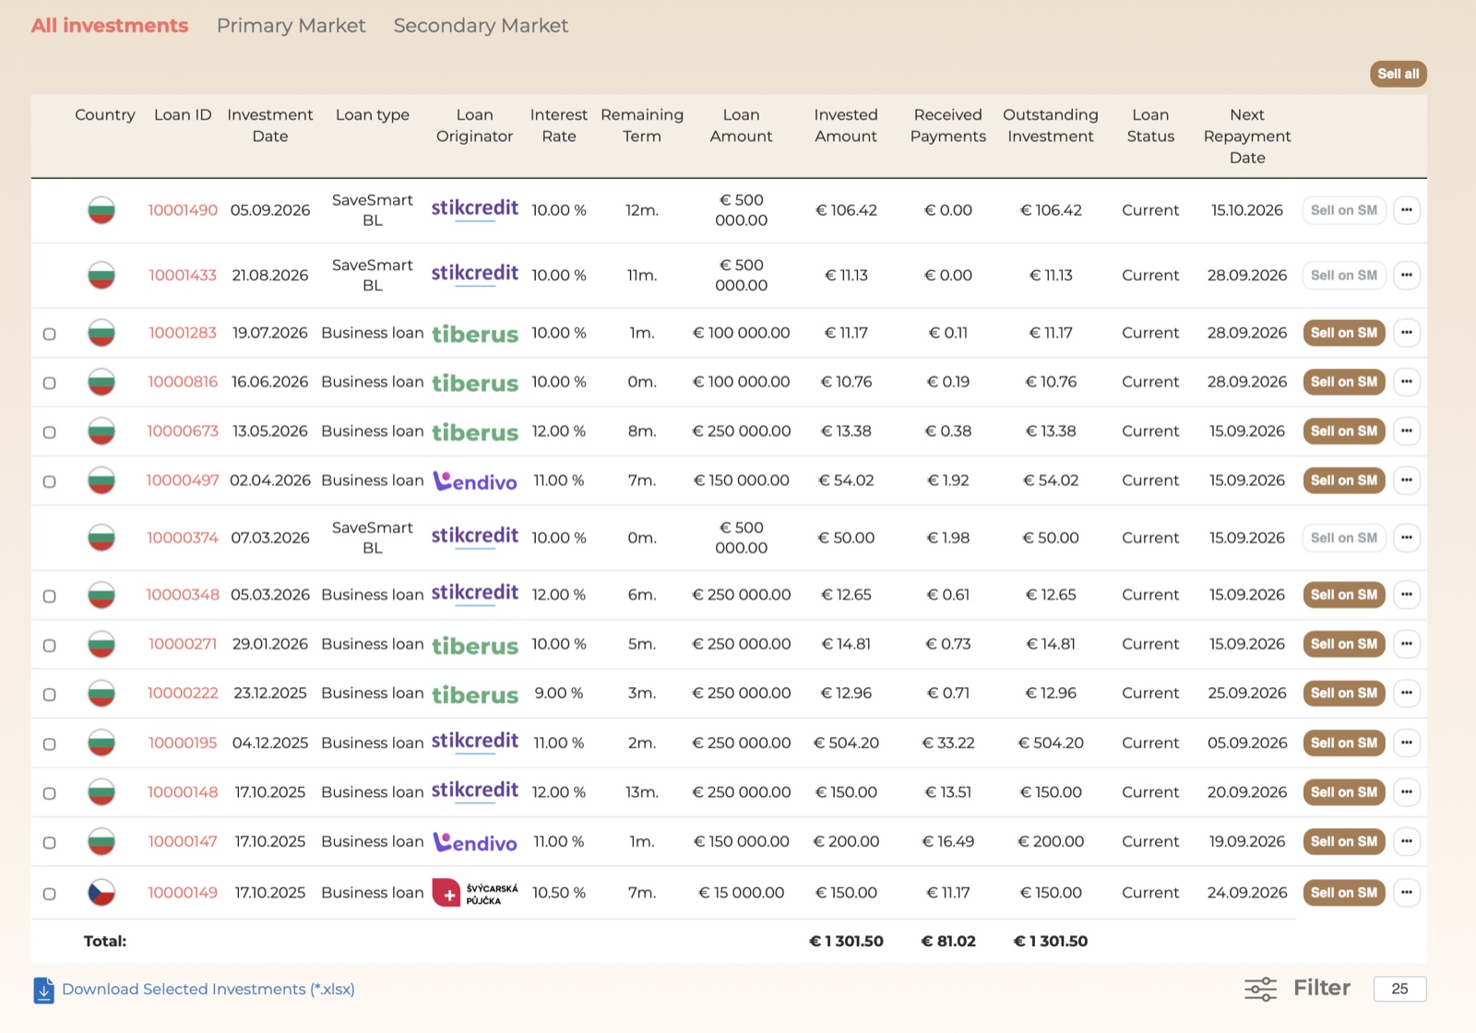Click the Outstanding Investment column header
This screenshot has height=1033, width=1476.
(x=1051, y=125)
